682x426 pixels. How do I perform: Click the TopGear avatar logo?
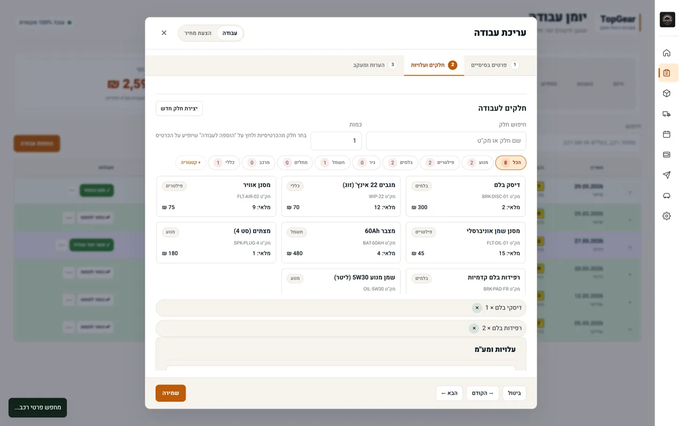pyautogui.click(x=667, y=20)
